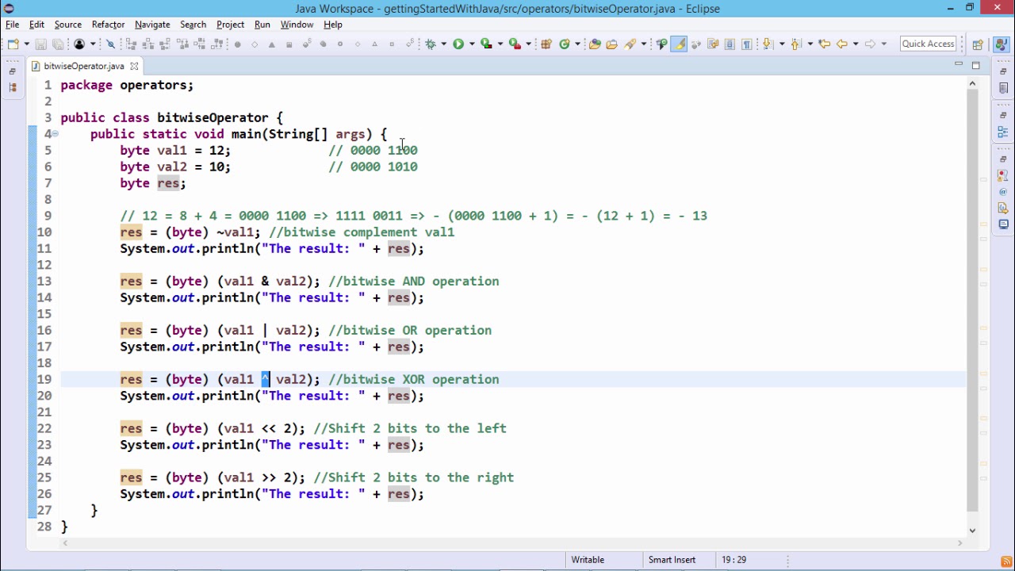
Task: Collapse the main method fold on line 4
Action: tap(55, 134)
